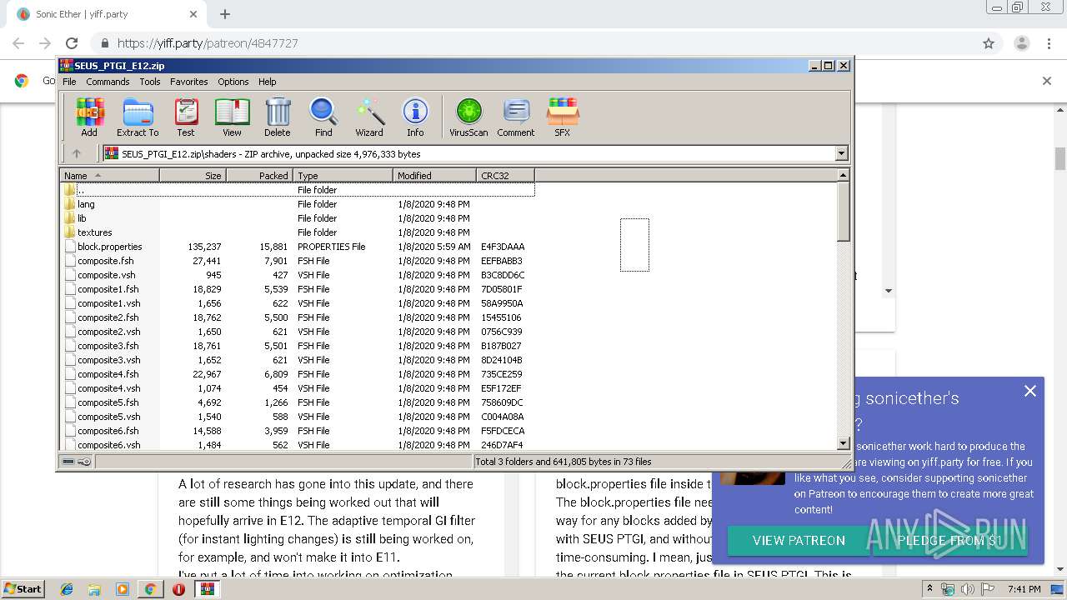Open Chrome's three-dot menu
This screenshot has height=600, width=1067.
pyautogui.click(x=1049, y=43)
